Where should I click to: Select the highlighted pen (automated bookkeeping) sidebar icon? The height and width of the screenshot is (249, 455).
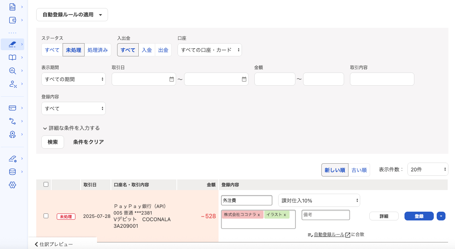pyautogui.click(x=12, y=44)
